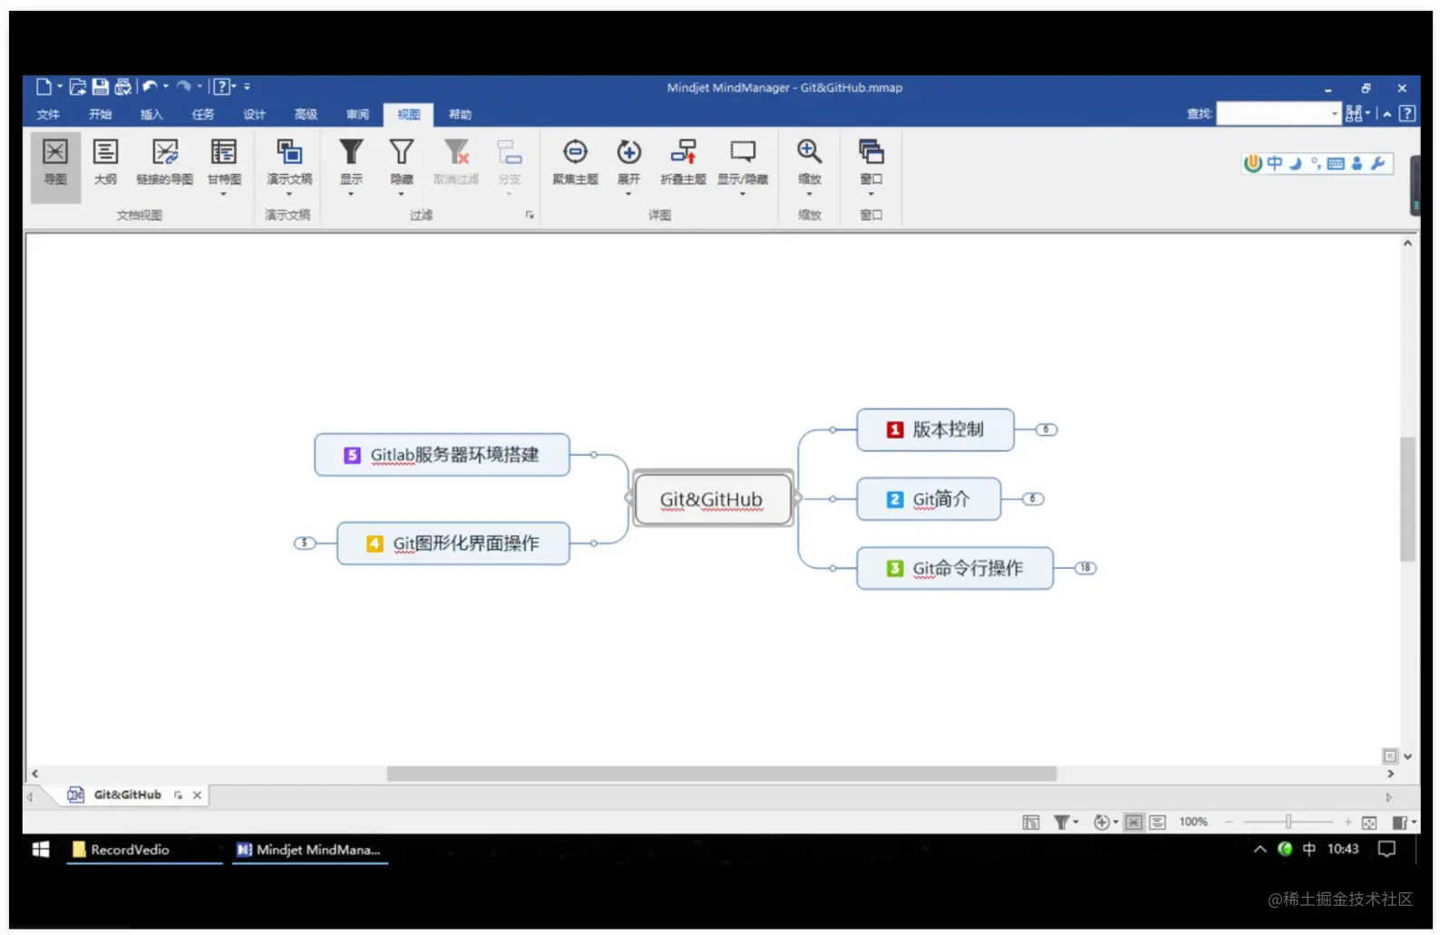
Task: Collapse the ribbon with the up arrow
Action: click(1387, 114)
